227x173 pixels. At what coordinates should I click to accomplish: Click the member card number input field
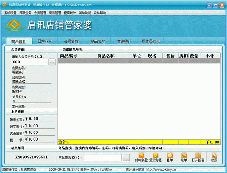coord(30,62)
